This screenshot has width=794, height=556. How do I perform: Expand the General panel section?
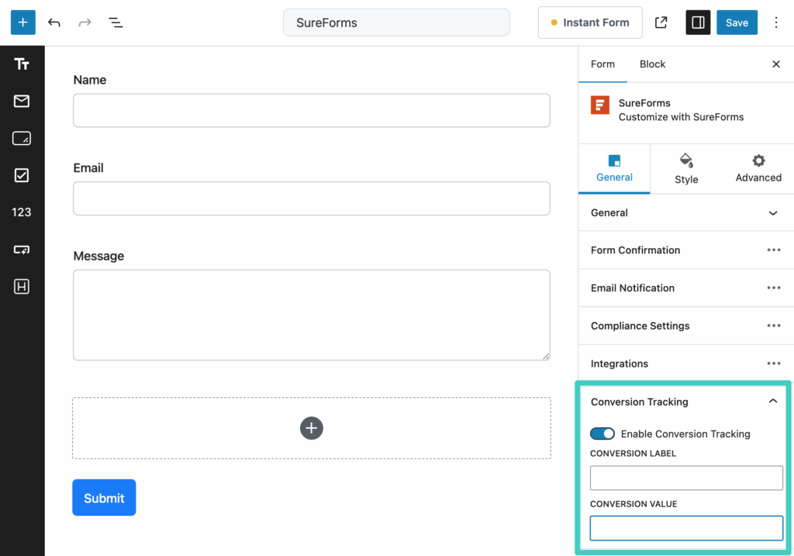coord(685,212)
